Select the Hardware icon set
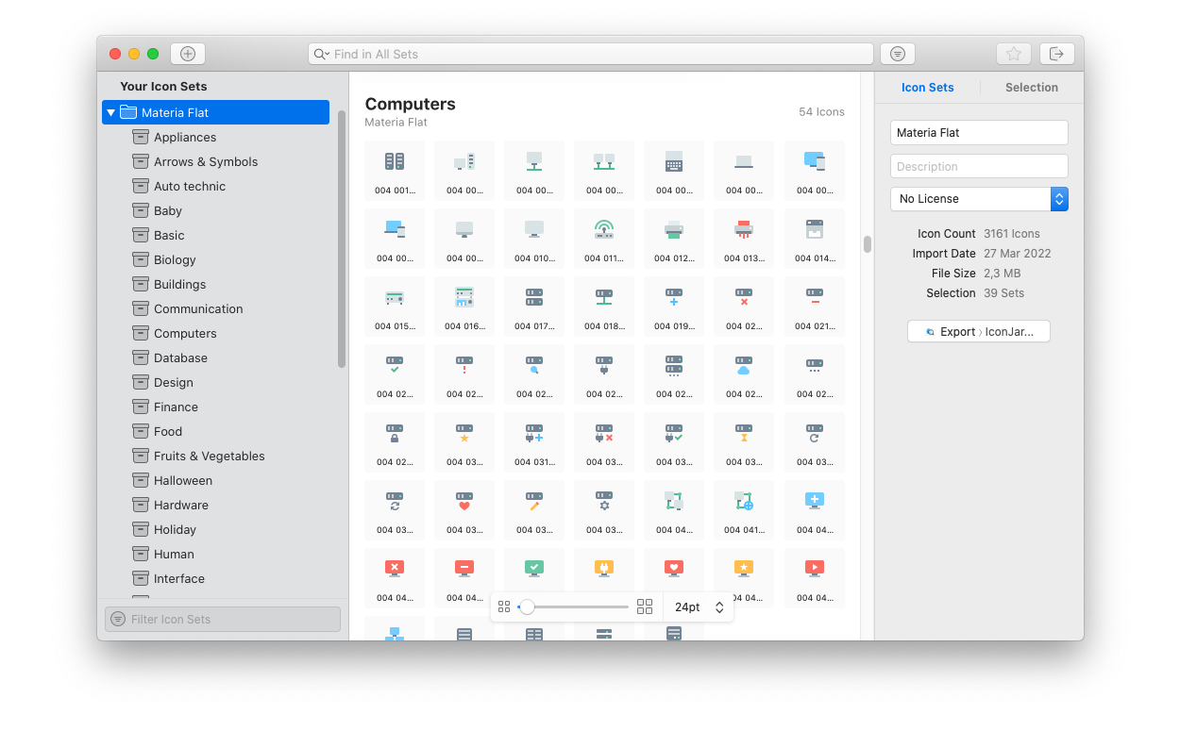Image resolution: width=1180 pixels, height=731 pixels. (x=182, y=505)
